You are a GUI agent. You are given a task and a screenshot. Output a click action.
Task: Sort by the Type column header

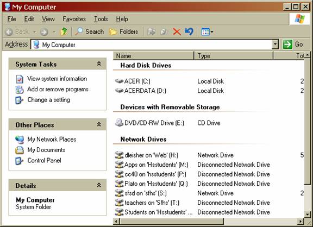[x=234, y=55]
